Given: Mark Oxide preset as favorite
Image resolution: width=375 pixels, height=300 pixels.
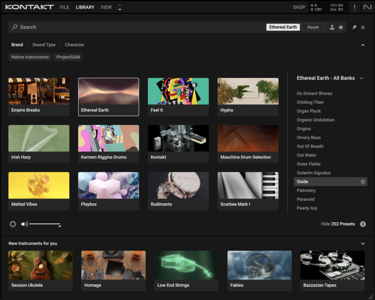Looking at the screenshot, I should tap(363, 182).
